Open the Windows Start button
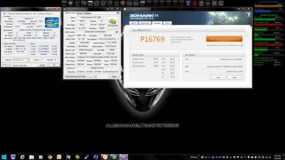This screenshot has height=160, width=285. click(4, 157)
